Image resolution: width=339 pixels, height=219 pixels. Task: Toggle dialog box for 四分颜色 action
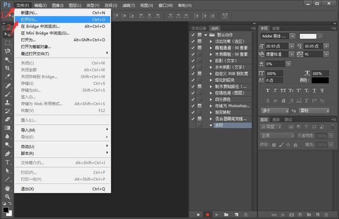[200, 99]
